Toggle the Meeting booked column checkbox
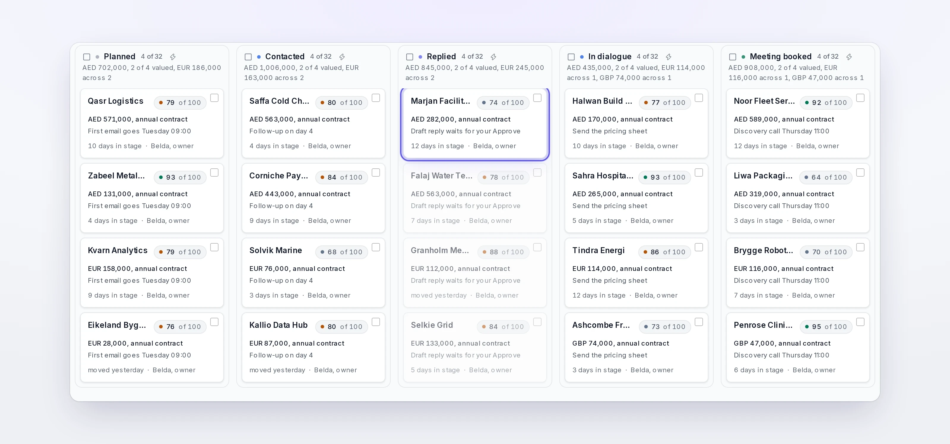The width and height of the screenshot is (950, 444). tap(733, 57)
